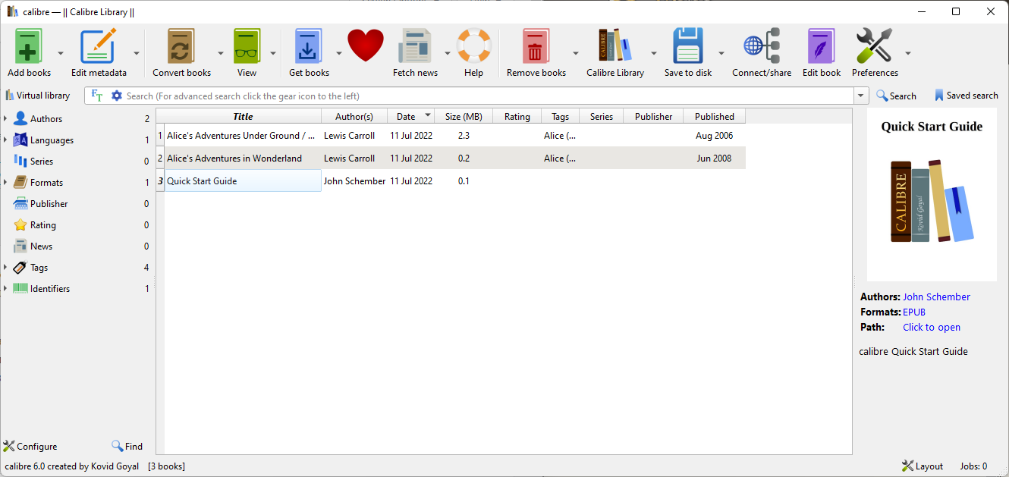
Task: Open Get books dropdown arrow
Action: pyautogui.click(x=339, y=54)
